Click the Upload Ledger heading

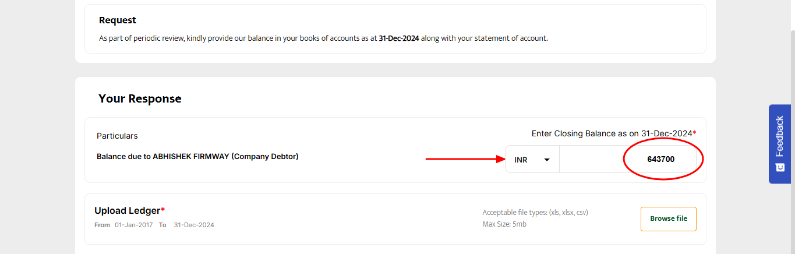pos(128,210)
